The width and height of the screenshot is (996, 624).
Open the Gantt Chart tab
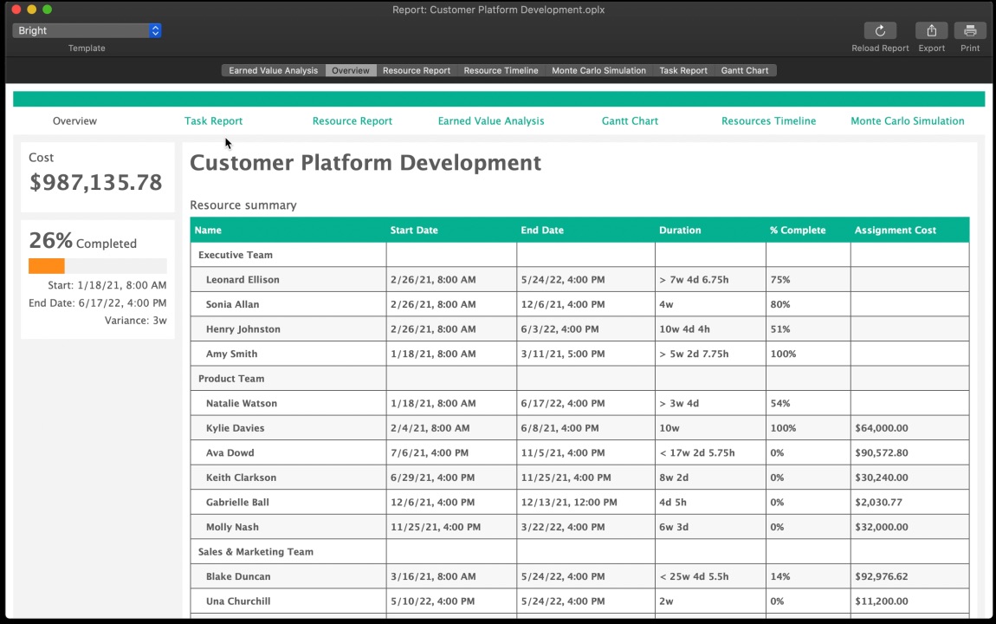point(745,70)
